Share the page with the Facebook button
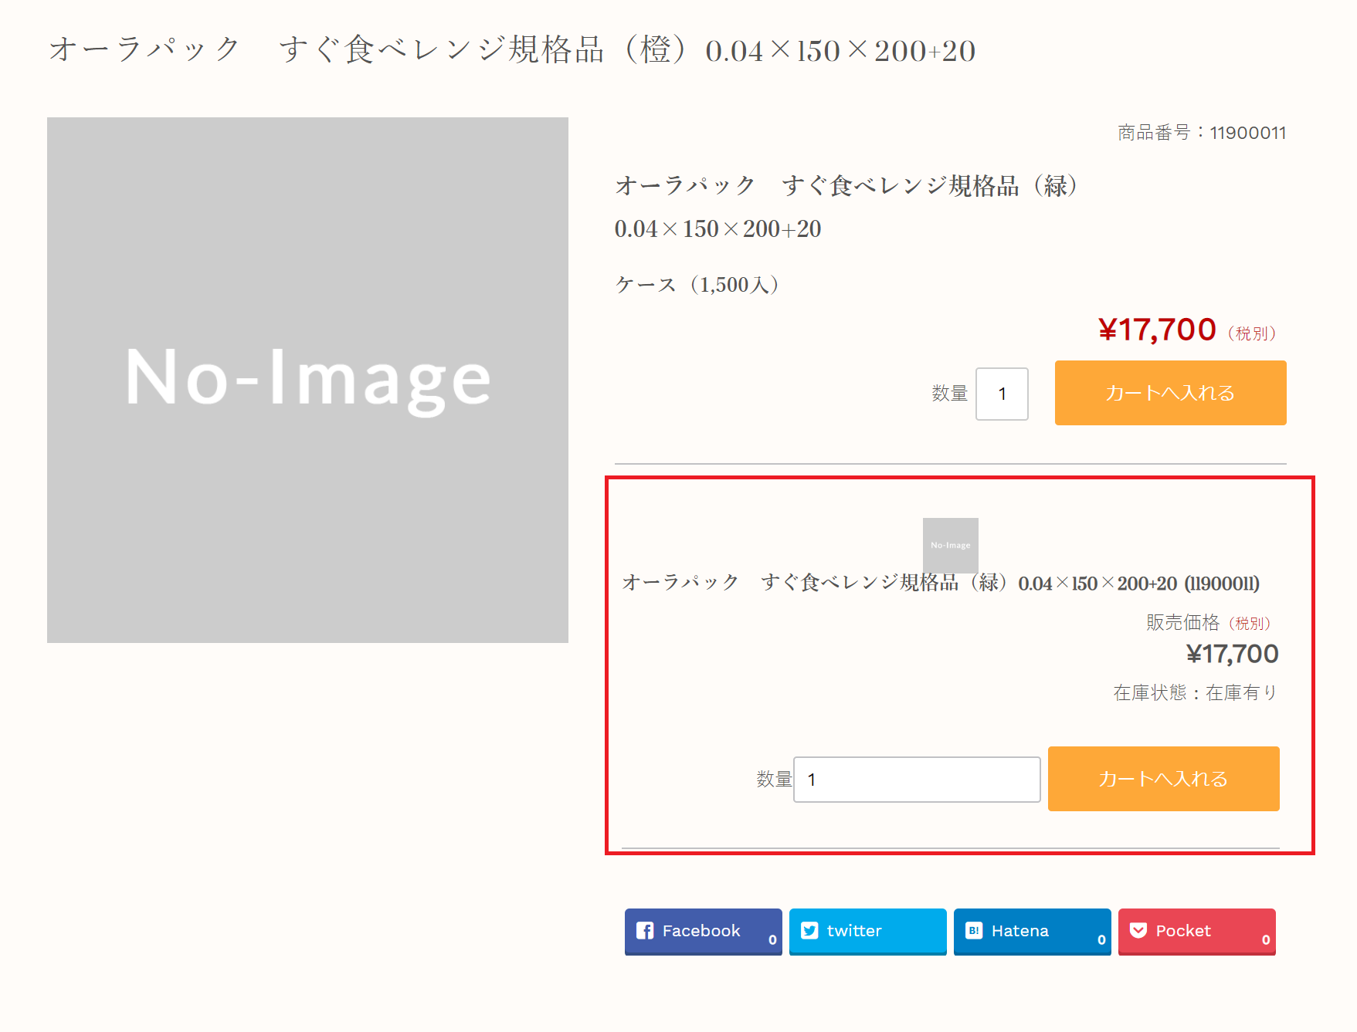1357x1032 pixels. (x=703, y=932)
